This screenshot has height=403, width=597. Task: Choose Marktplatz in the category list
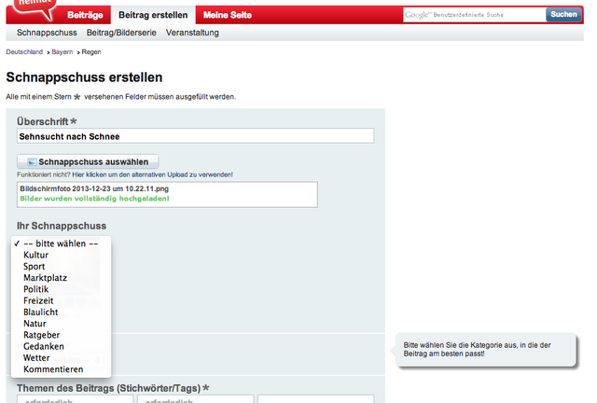61,278
